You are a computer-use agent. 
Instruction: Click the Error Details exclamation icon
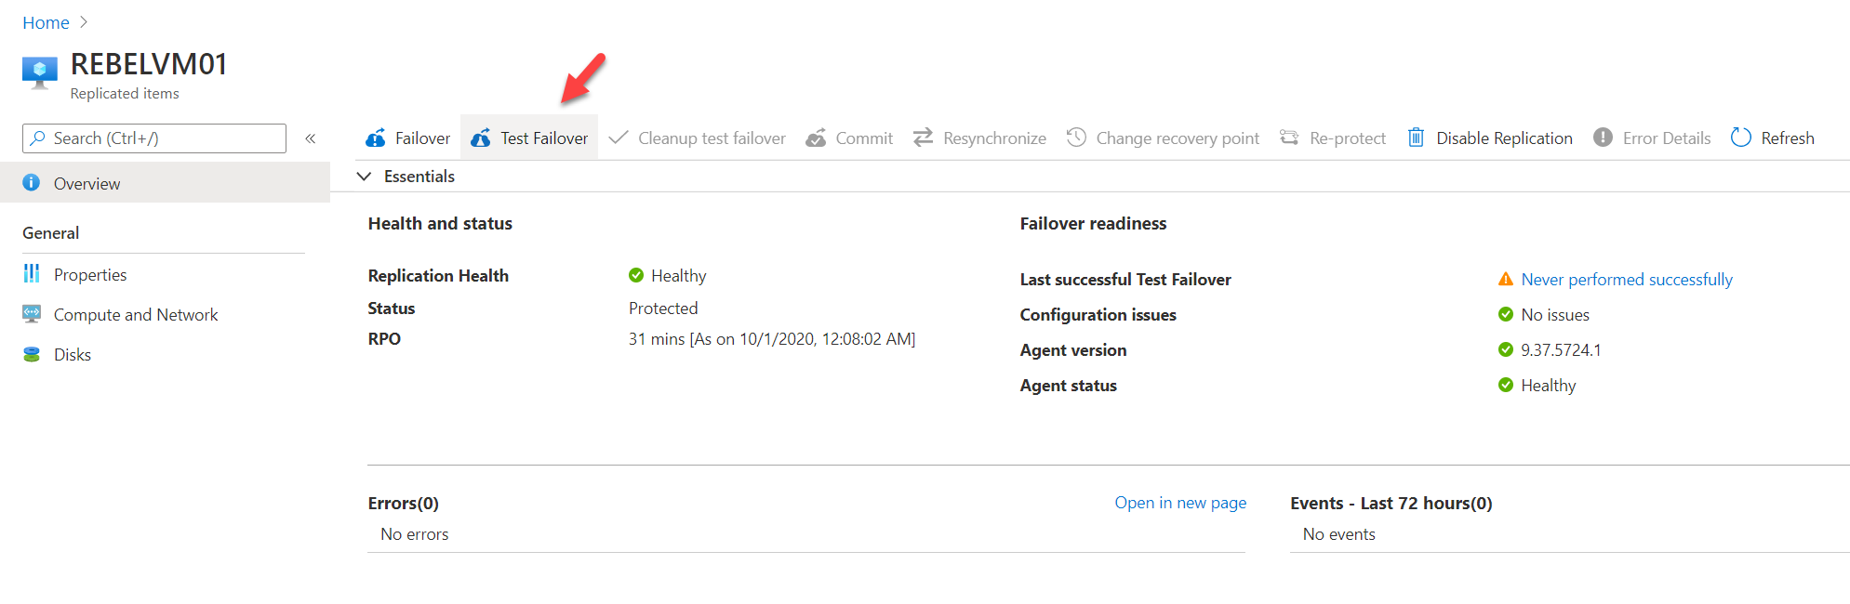click(x=1603, y=138)
